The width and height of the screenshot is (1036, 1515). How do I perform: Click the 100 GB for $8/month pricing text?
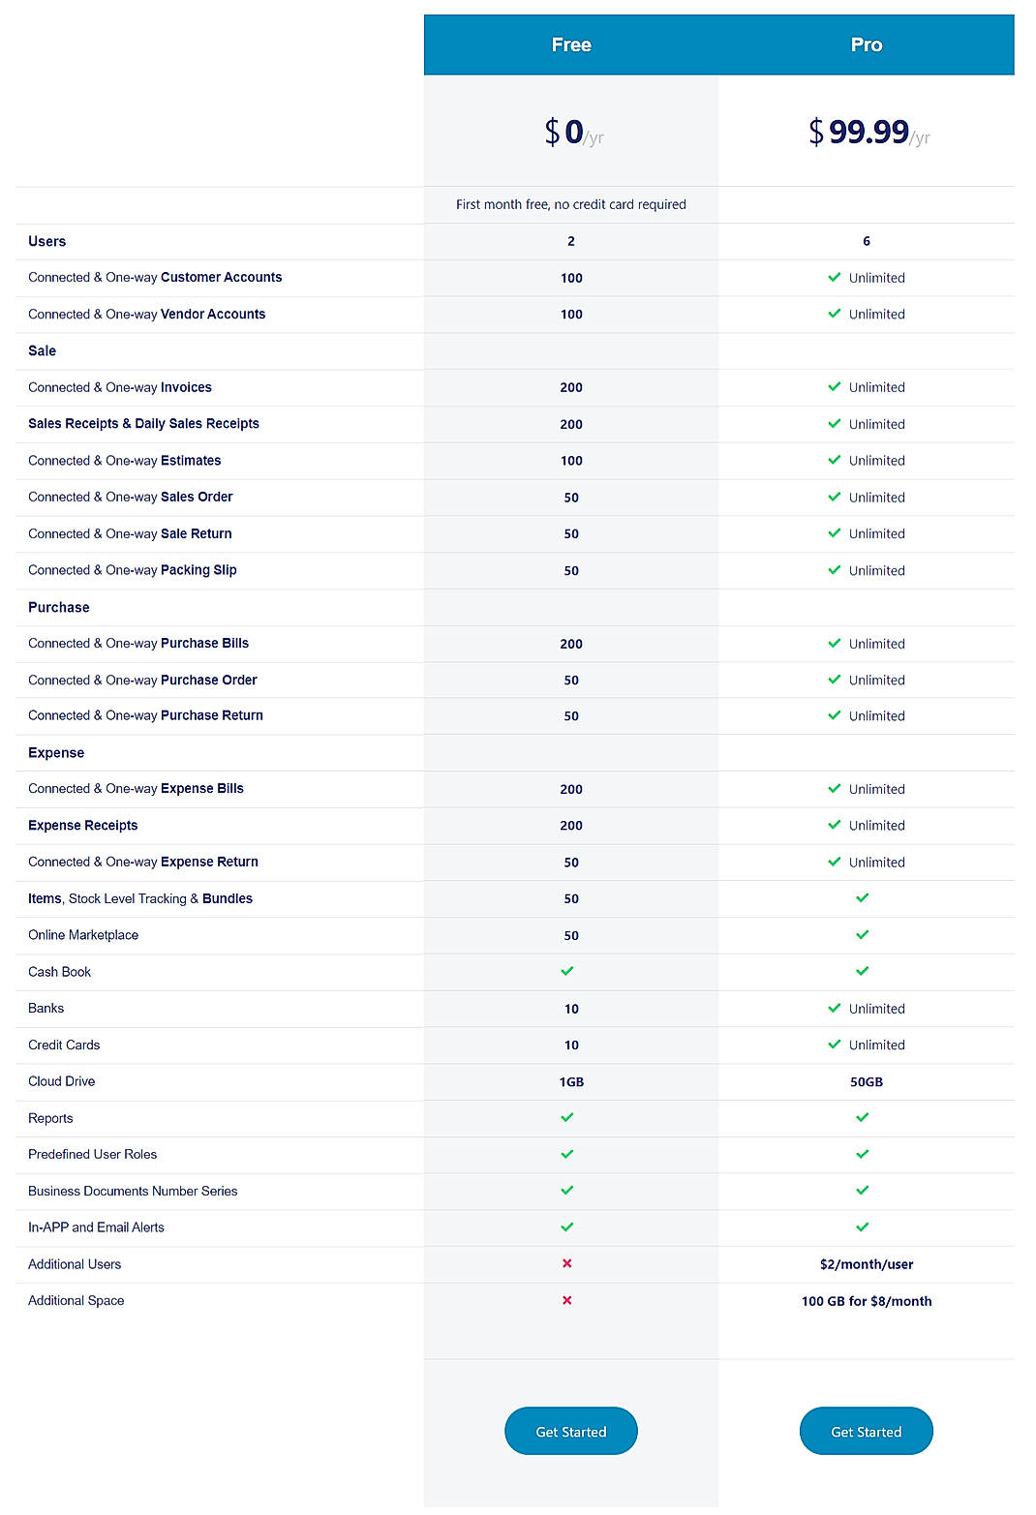pos(866,1301)
